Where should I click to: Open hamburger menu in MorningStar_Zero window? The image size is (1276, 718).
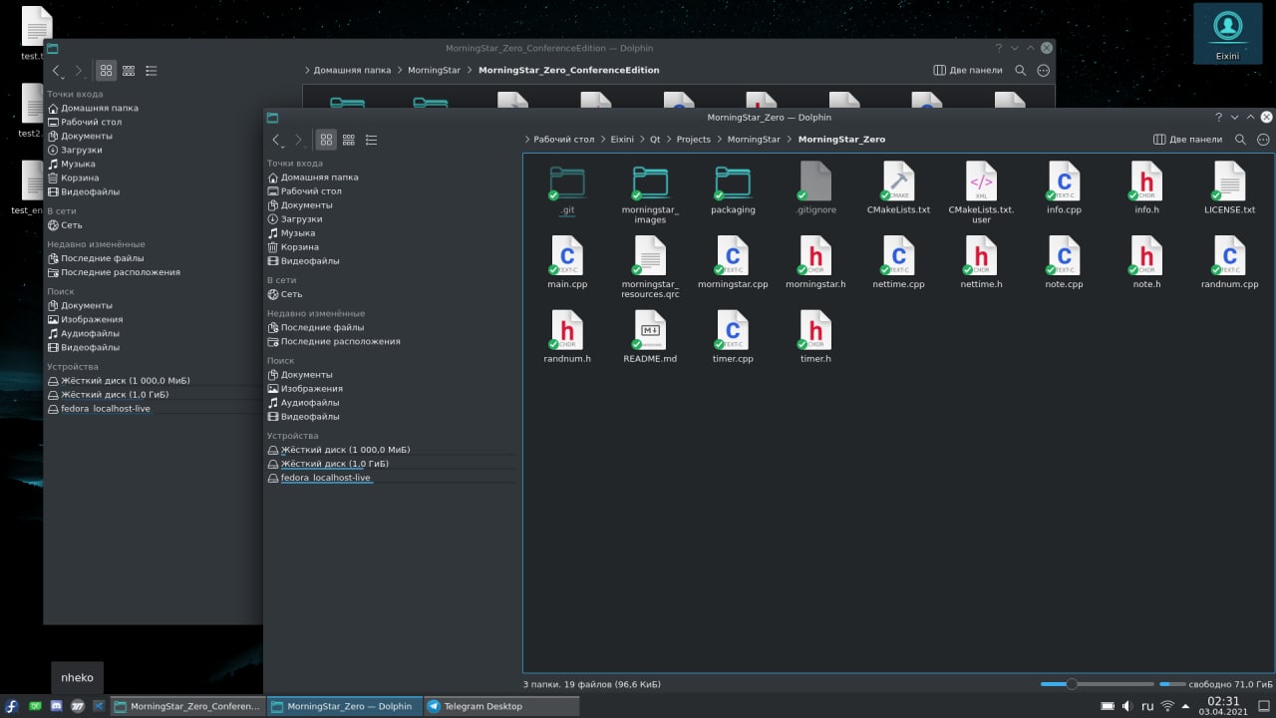click(x=1263, y=140)
